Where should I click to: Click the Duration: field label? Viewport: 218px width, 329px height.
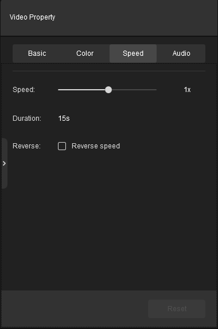click(x=27, y=118)
